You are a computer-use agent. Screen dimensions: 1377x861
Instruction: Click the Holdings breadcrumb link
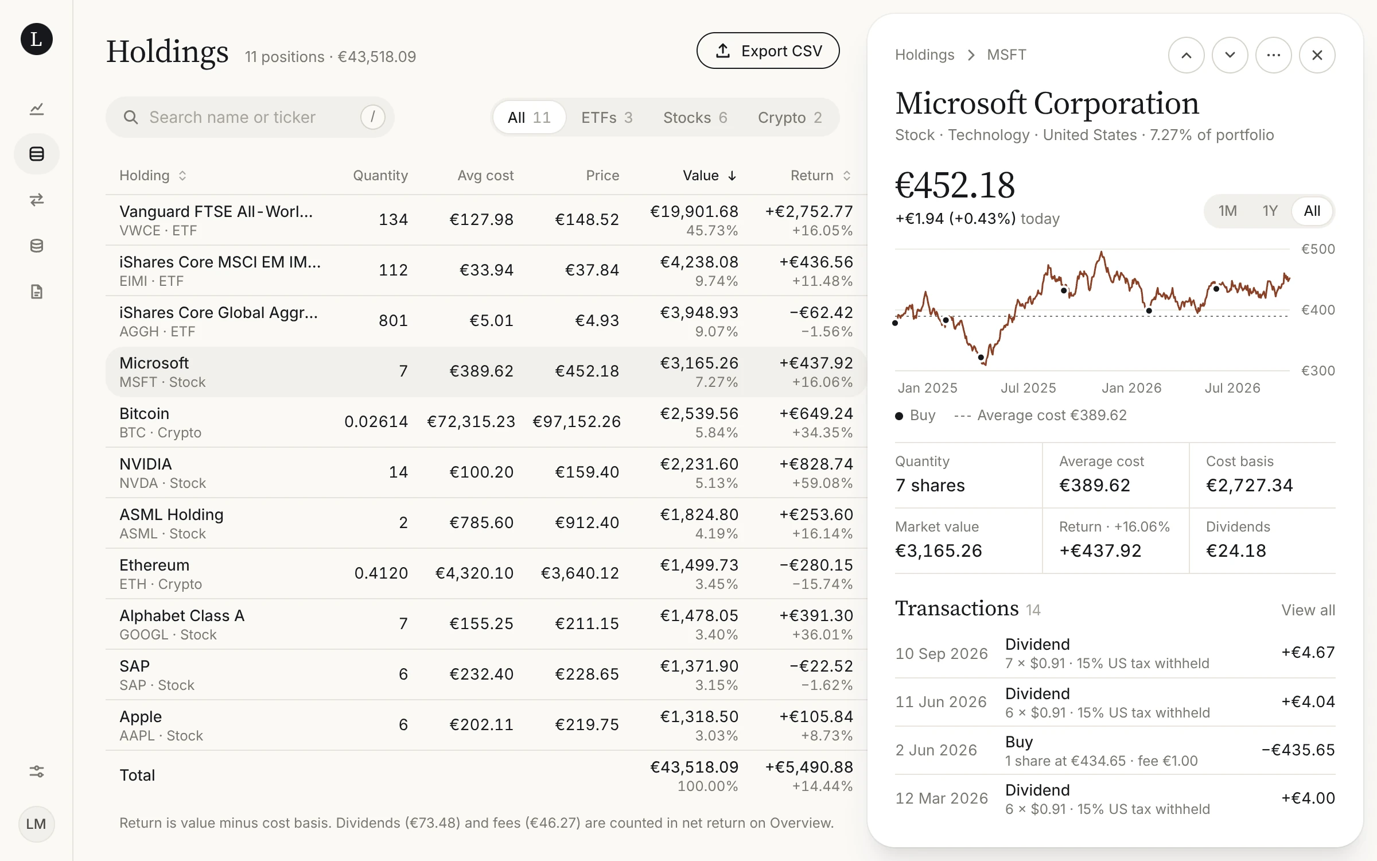(x=925, y=55)
